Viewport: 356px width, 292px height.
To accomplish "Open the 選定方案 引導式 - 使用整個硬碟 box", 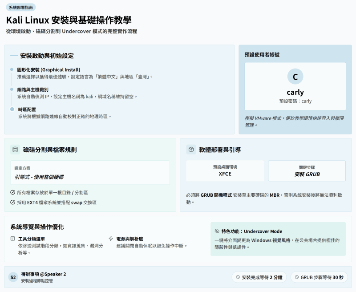I will coord(90,173).
